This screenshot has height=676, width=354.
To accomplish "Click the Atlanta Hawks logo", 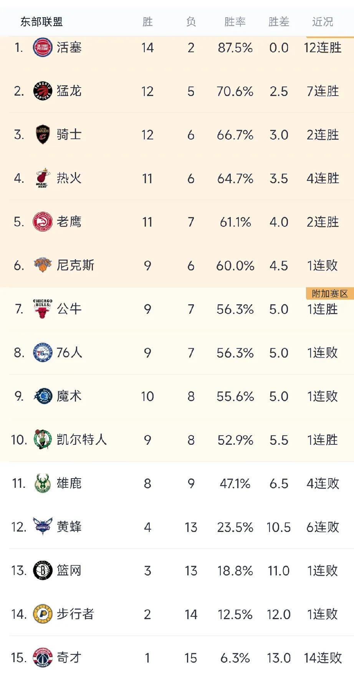I will tap(42, 222).
